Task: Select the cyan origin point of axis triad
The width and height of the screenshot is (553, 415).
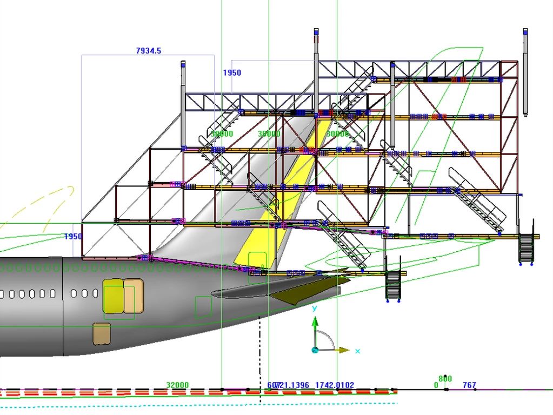Action: pyautogui.click(x=315, y=350)
